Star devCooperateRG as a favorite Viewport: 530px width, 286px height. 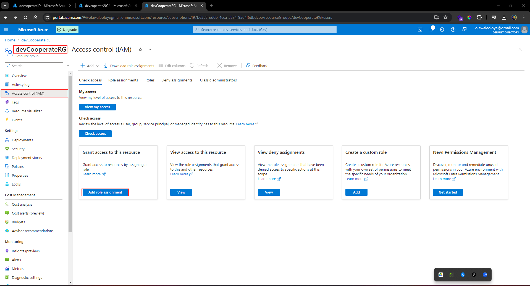(140, 50)
